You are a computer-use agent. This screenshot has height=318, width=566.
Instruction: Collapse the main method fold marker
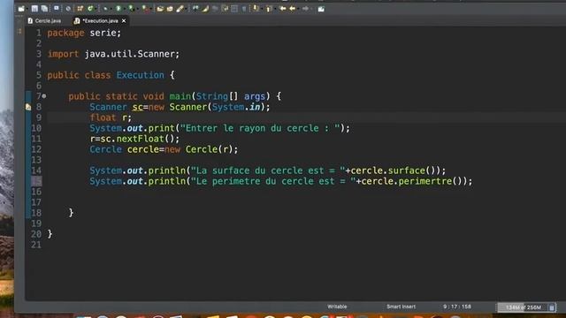point(44,96)
